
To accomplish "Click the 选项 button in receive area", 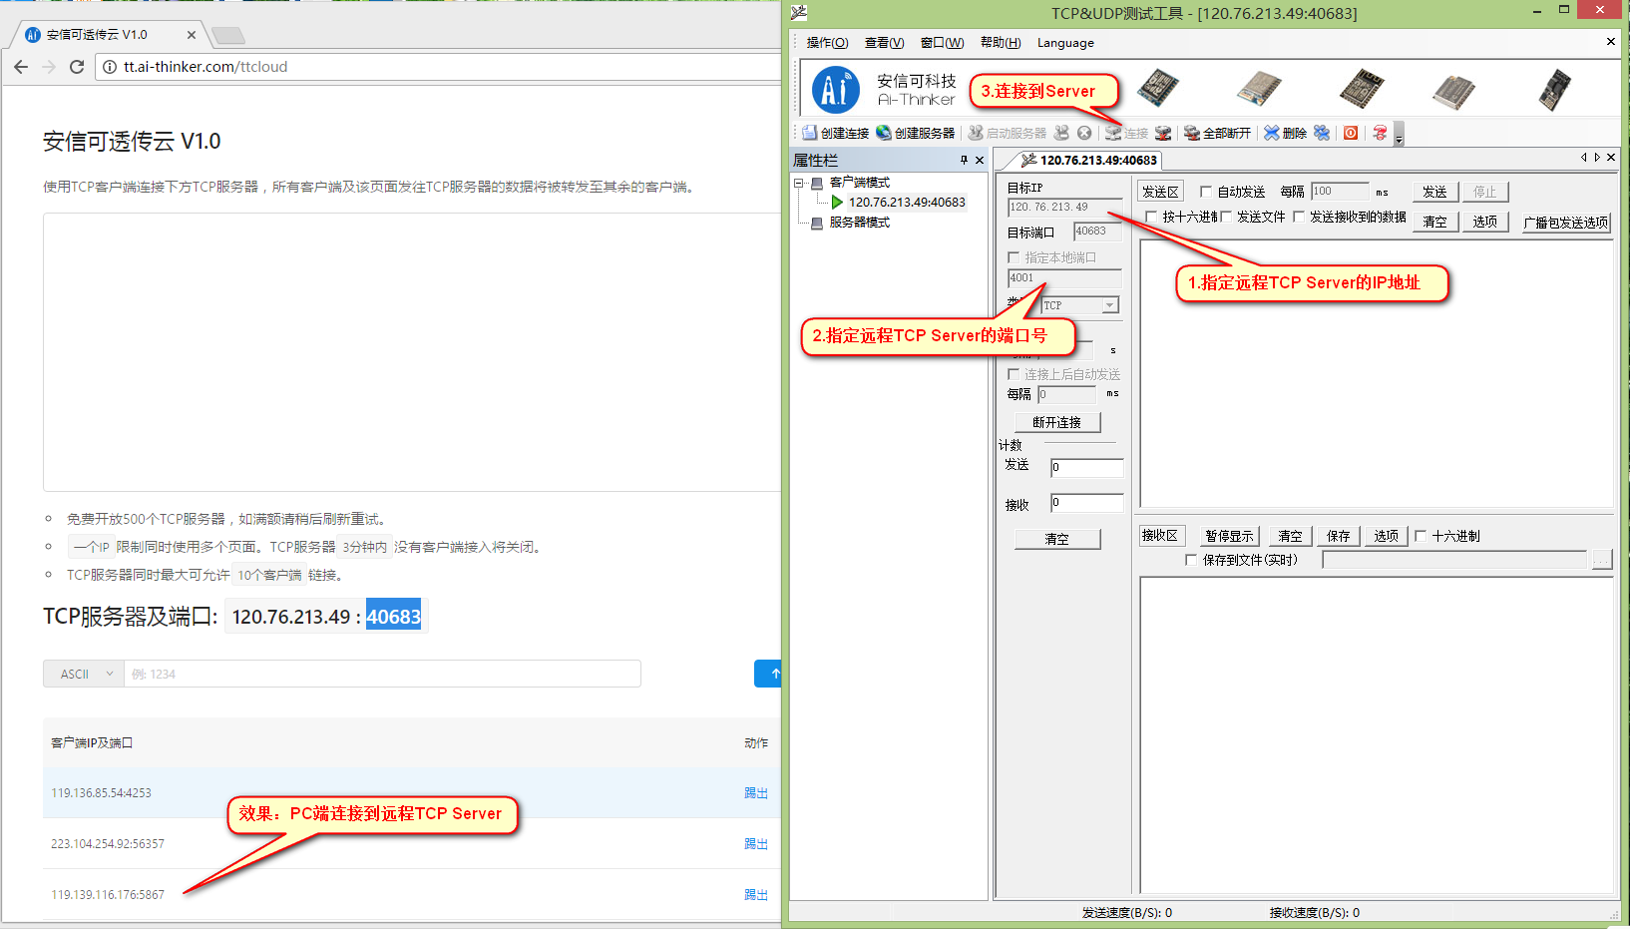I will [x=1387, y=536].
